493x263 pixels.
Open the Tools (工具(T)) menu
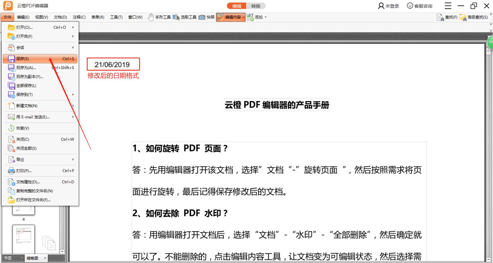(116, 17)
